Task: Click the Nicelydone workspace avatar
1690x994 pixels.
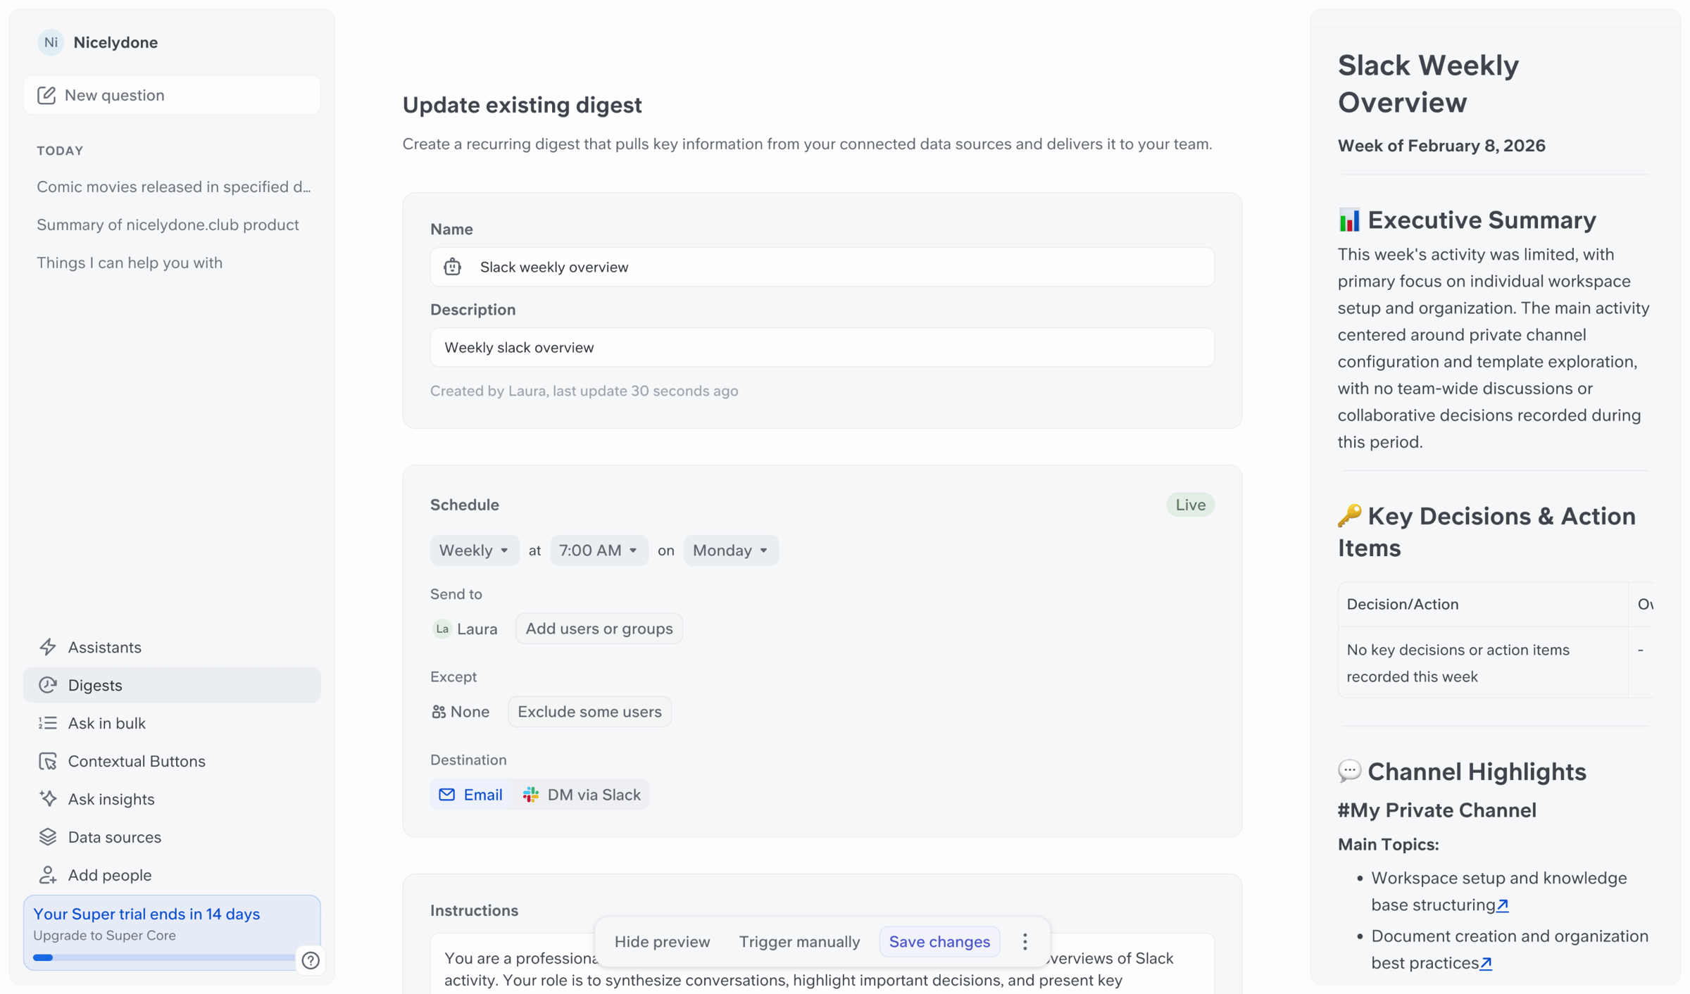Action: [x=51, y=42]
